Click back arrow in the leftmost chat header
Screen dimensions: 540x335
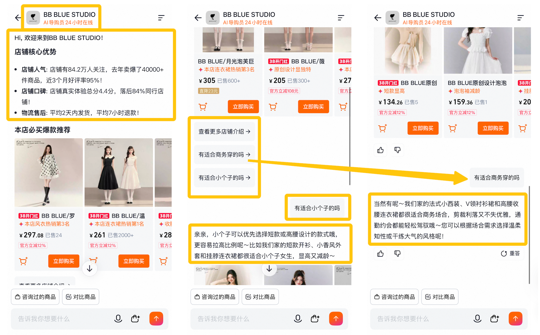pos(18,18)
